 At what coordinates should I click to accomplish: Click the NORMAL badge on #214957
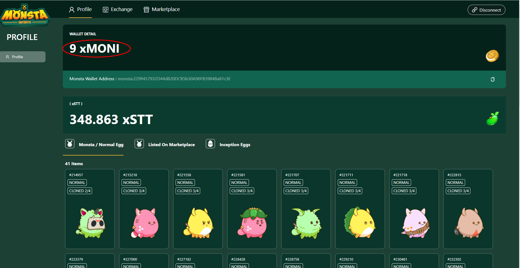point(77,183)
